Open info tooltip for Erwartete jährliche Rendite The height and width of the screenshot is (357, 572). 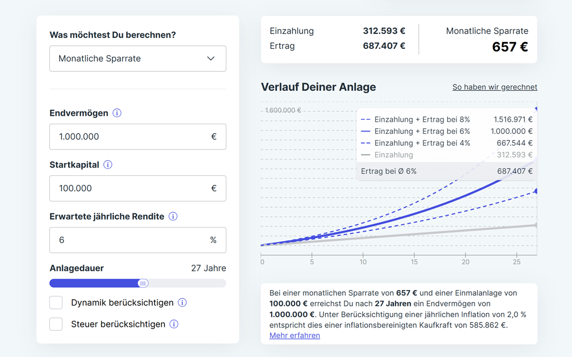click(x=173, y=216)
